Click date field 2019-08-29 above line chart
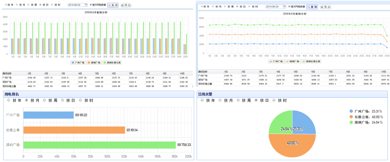This screenshot has height=162, width=390. coord(273,6)
